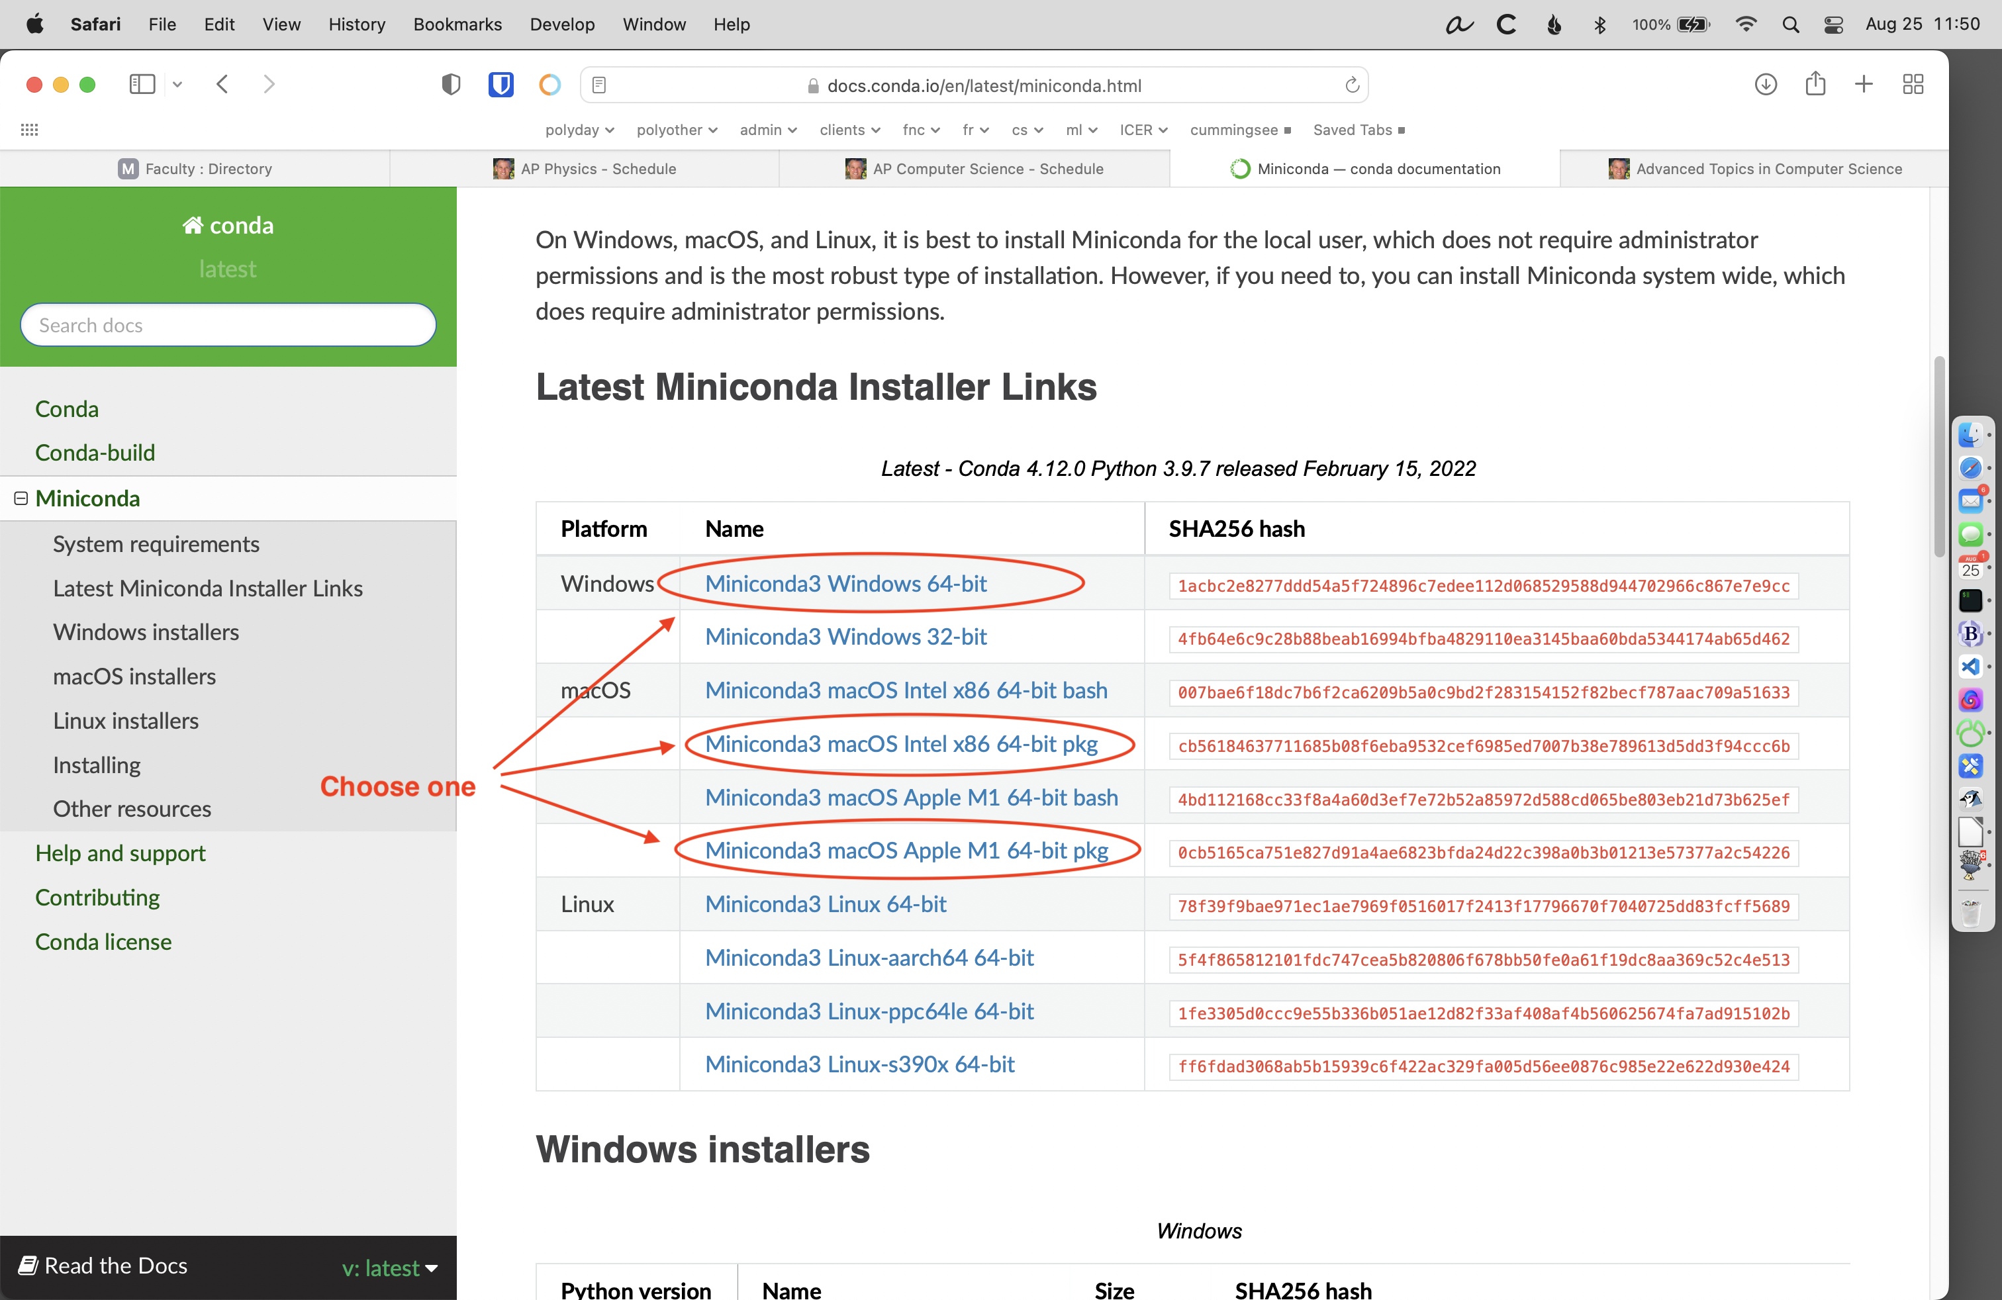The image size is (2002, 1300).
Task: Open the Bookmarks menu
Action: tap(457, 24)
